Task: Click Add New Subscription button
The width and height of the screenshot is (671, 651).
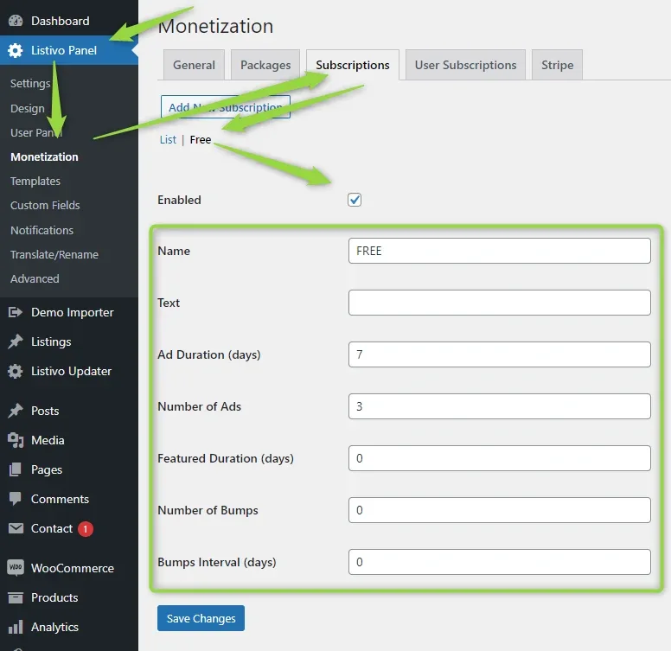Action: tap(226, 107)
